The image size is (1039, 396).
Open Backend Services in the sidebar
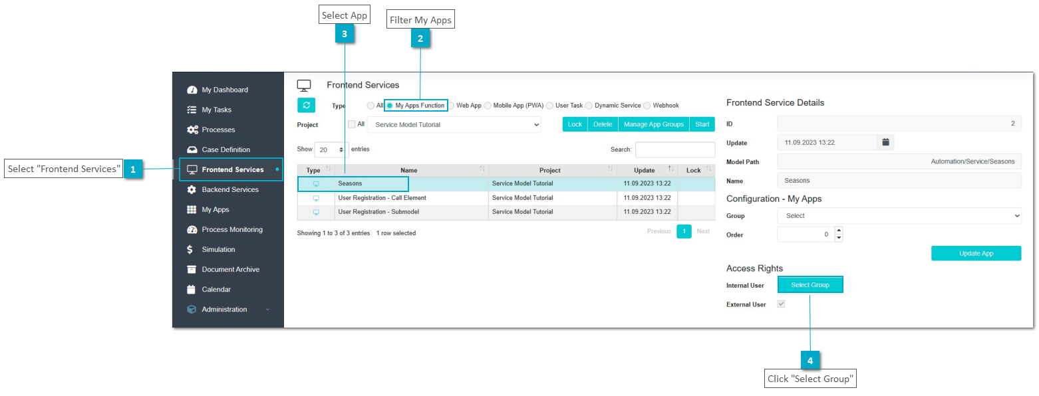(x=230, y=189)
